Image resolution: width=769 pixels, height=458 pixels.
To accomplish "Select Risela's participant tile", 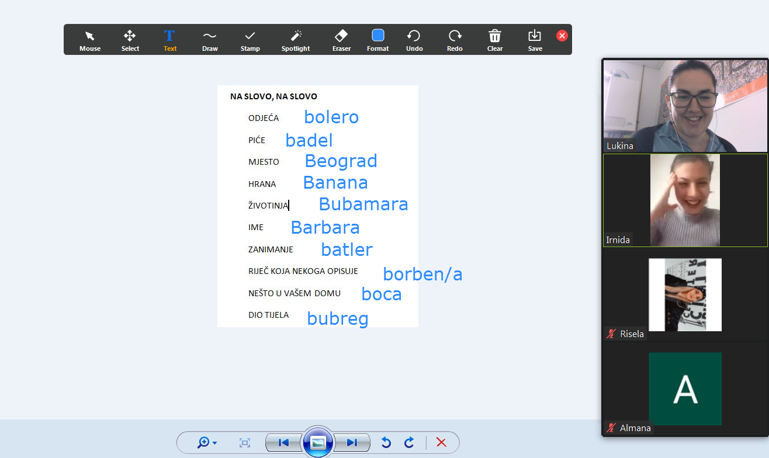I will click(x=685, y=294).
